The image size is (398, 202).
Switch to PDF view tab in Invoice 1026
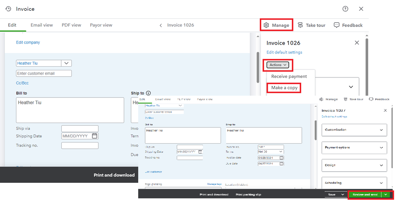71,25
